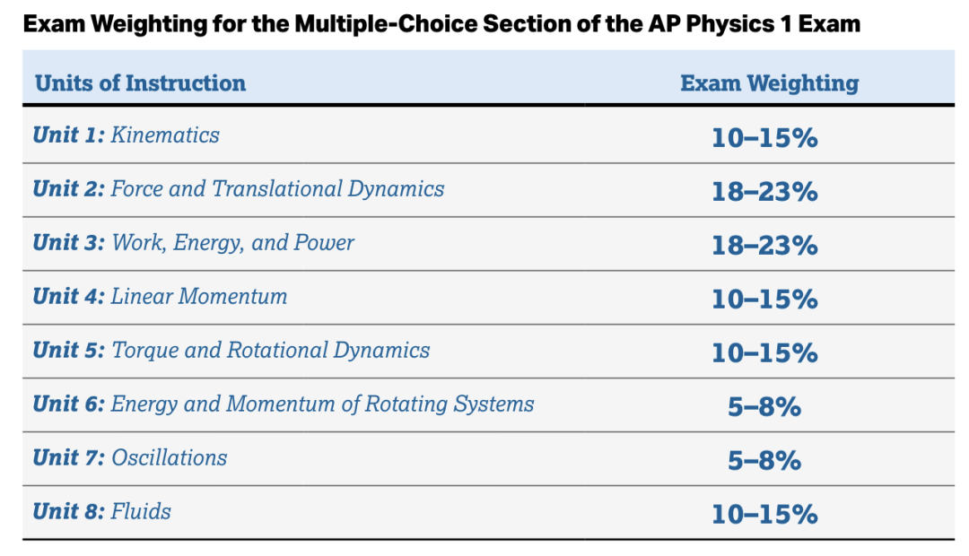Select the 10–15% weighting for Fluids
This screenshot has height=556, width=969.
(764, 515)
